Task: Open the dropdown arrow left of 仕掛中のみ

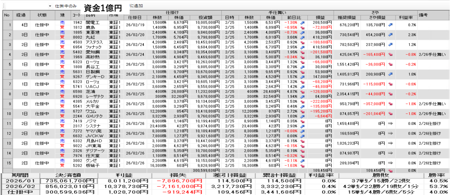Action: pyautogui.click(x=50, y=6)
